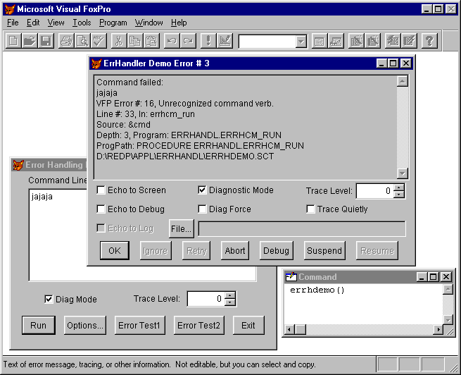
Task: Click the Form Wizard toolbar icon
Action: tap(356, 41)
